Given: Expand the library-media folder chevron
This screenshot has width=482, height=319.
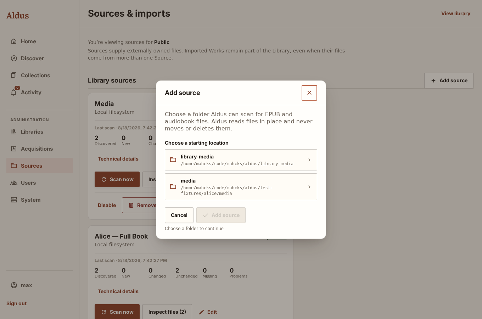Looking at the screenshot, I should click(x=309, y=160).
